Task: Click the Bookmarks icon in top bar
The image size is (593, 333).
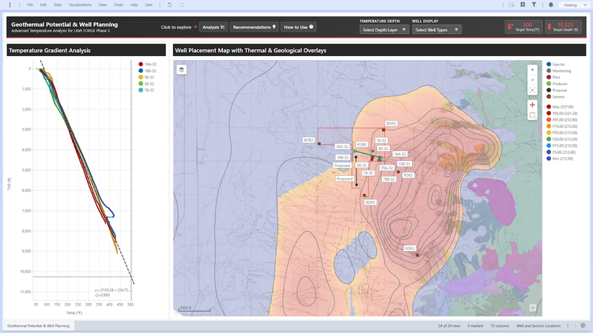Action: coord(523,5)
